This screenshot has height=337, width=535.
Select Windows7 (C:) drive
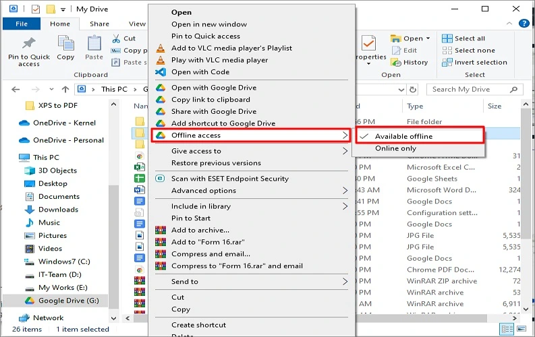click(x=57, y=262)
